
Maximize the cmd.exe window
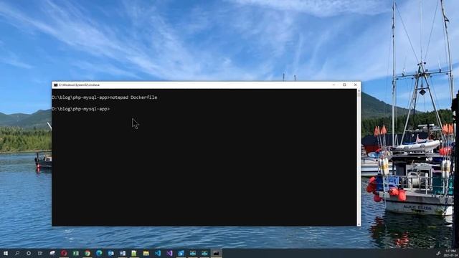pos(344,85)
